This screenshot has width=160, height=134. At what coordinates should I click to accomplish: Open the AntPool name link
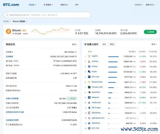95,61
